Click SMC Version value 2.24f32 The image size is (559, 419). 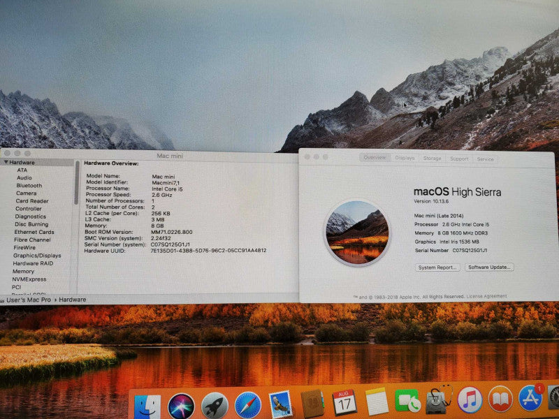(161, 238)
